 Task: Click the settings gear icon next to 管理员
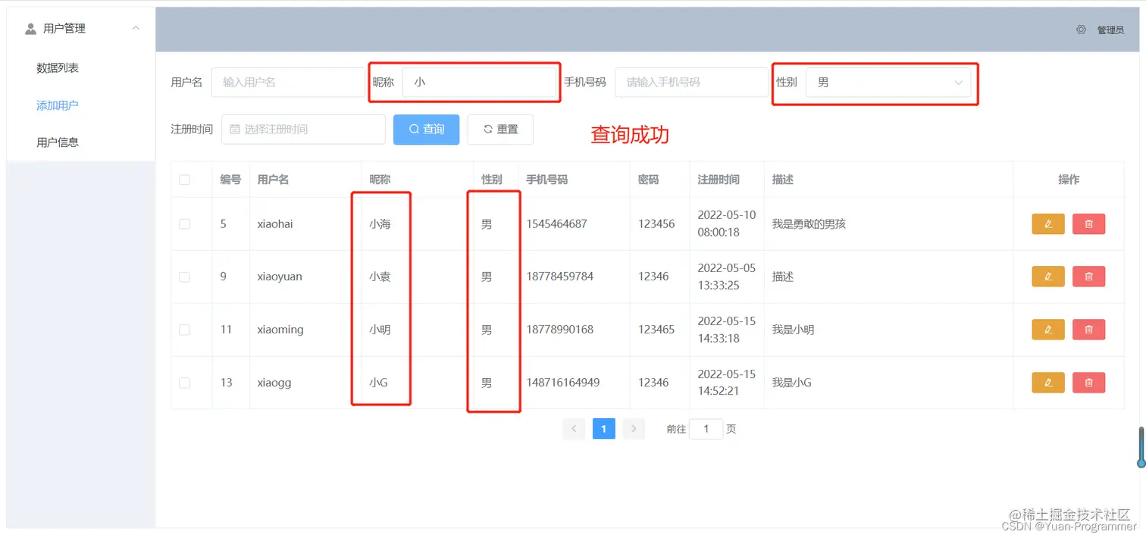tap(1080, 30)
